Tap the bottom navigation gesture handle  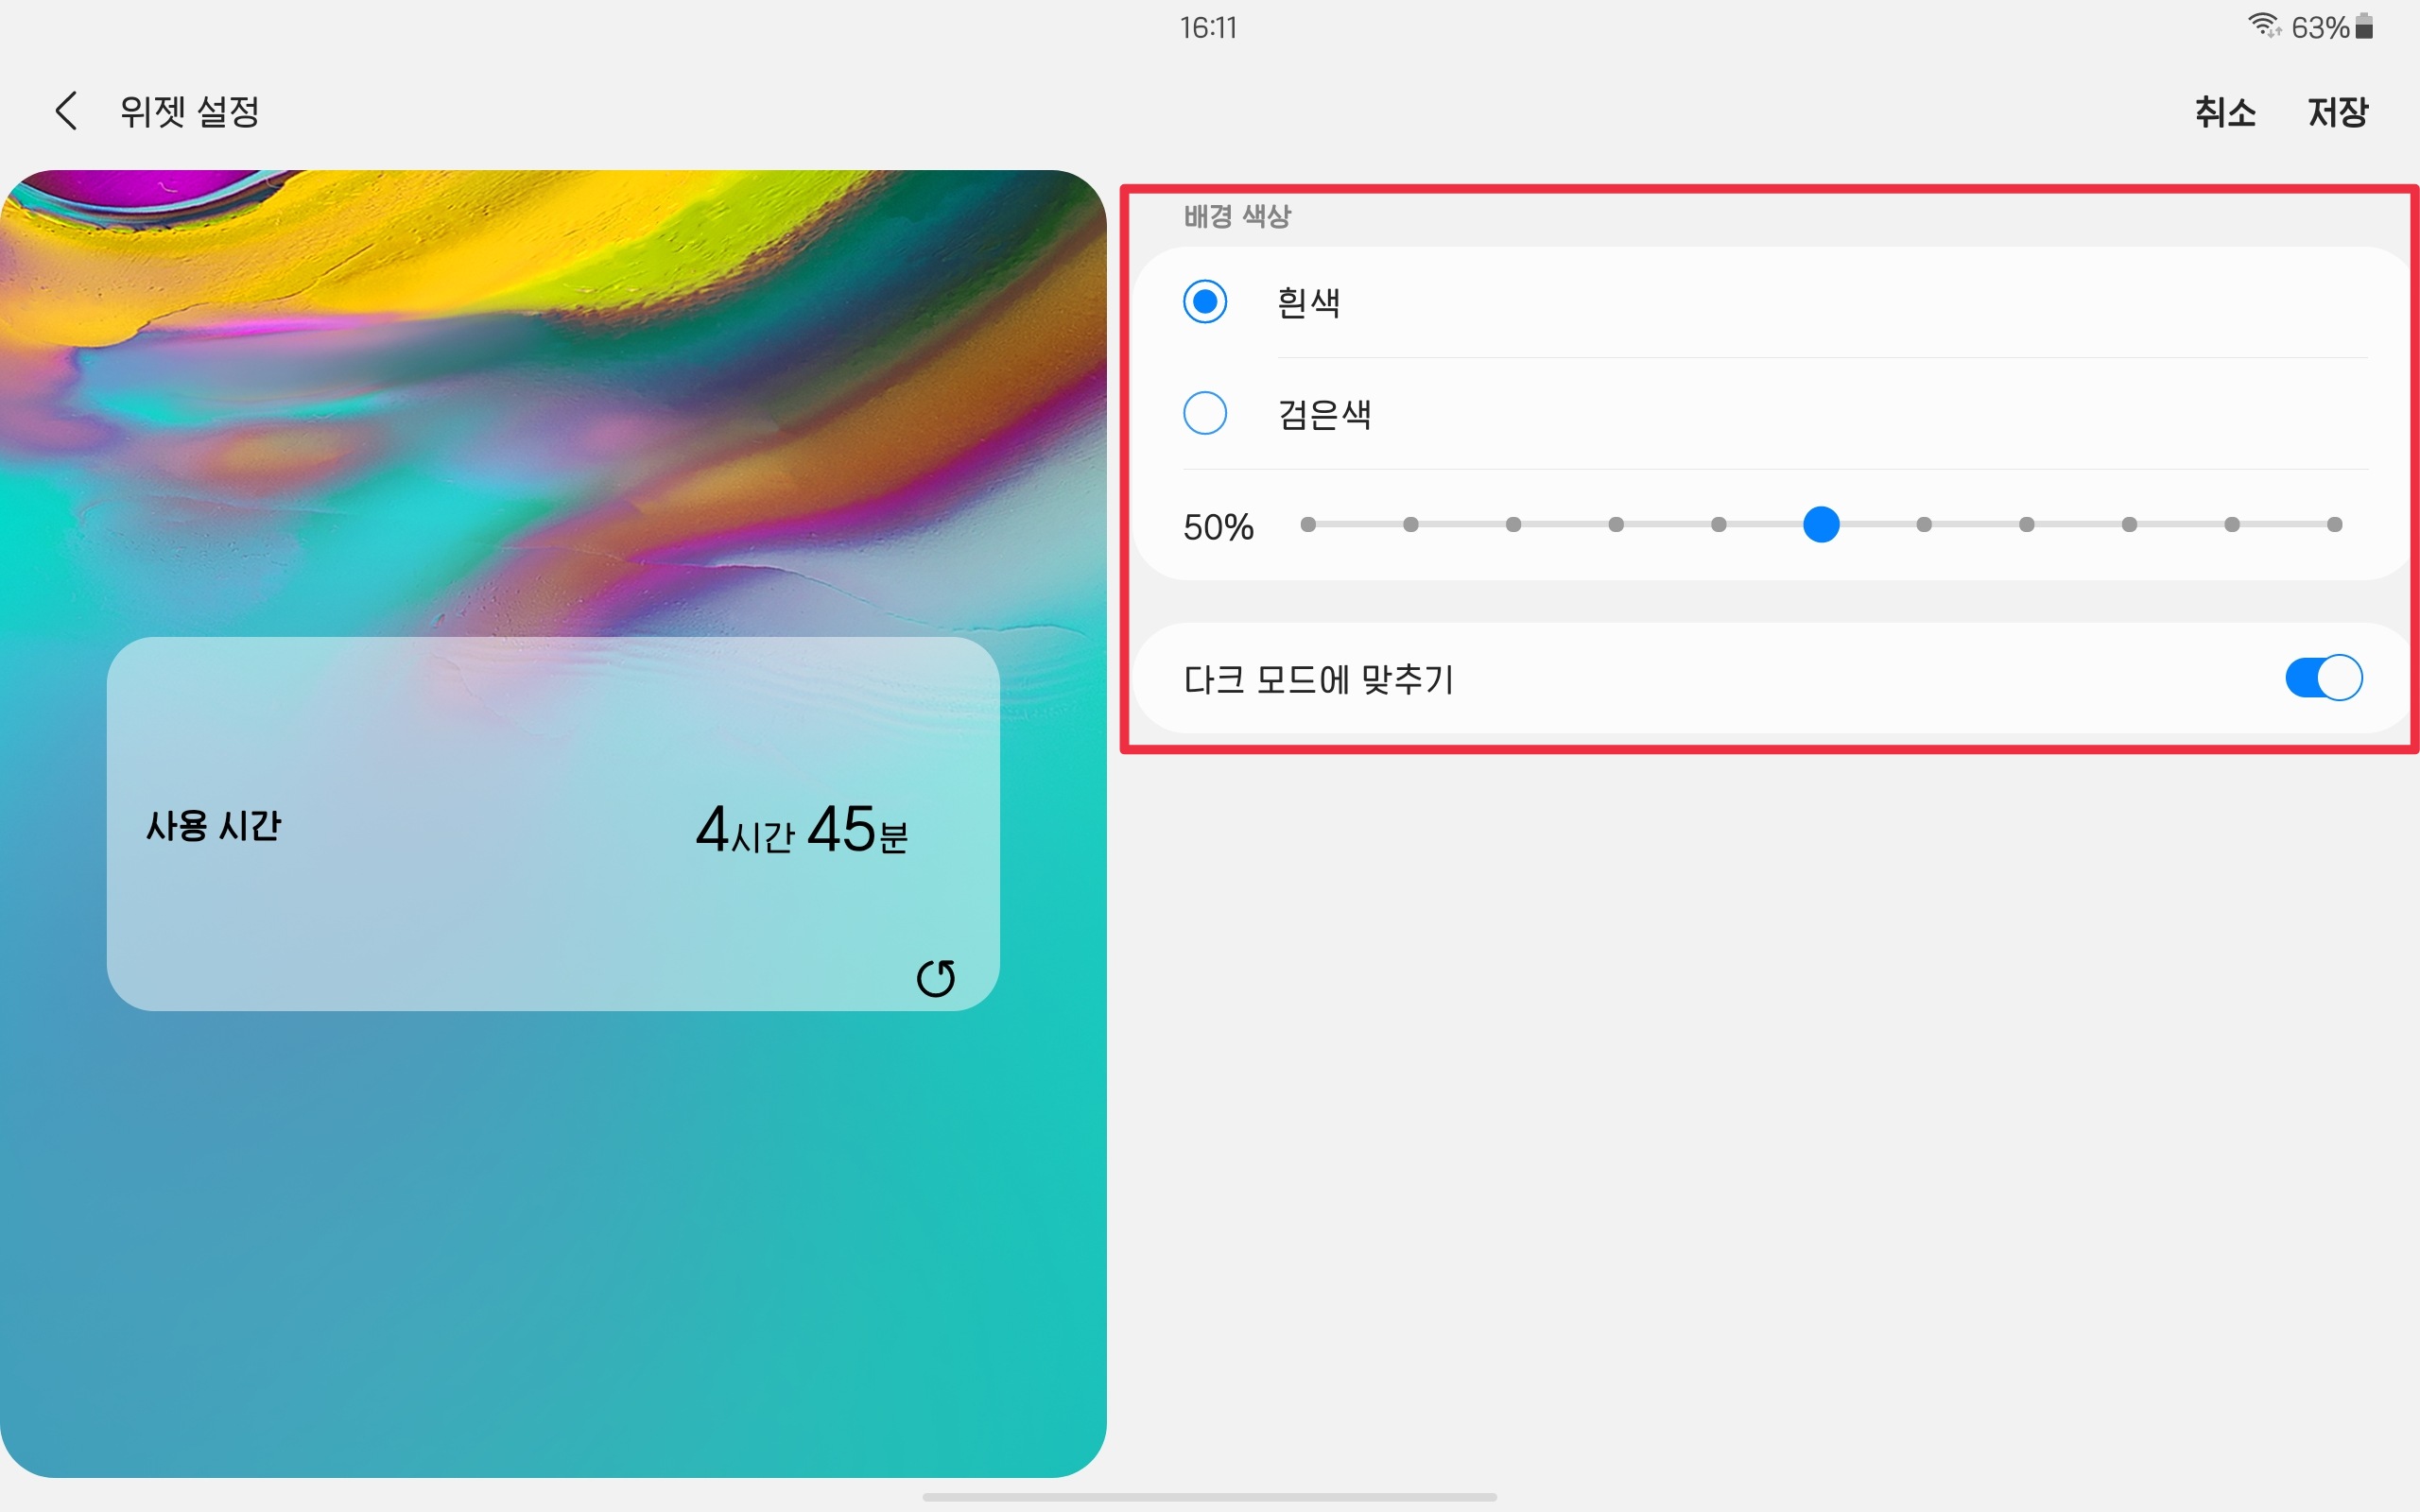1209,1497
